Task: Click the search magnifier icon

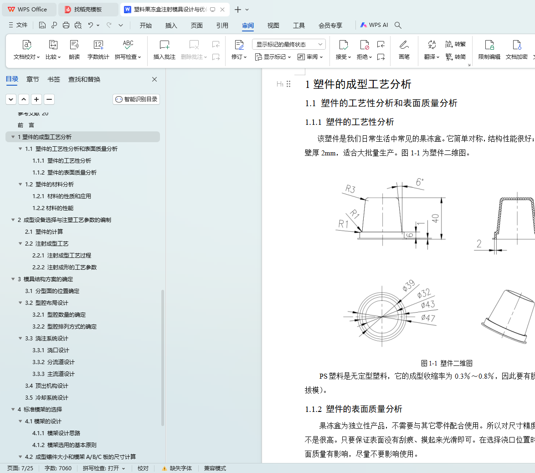Action: [x=398, y=25]
